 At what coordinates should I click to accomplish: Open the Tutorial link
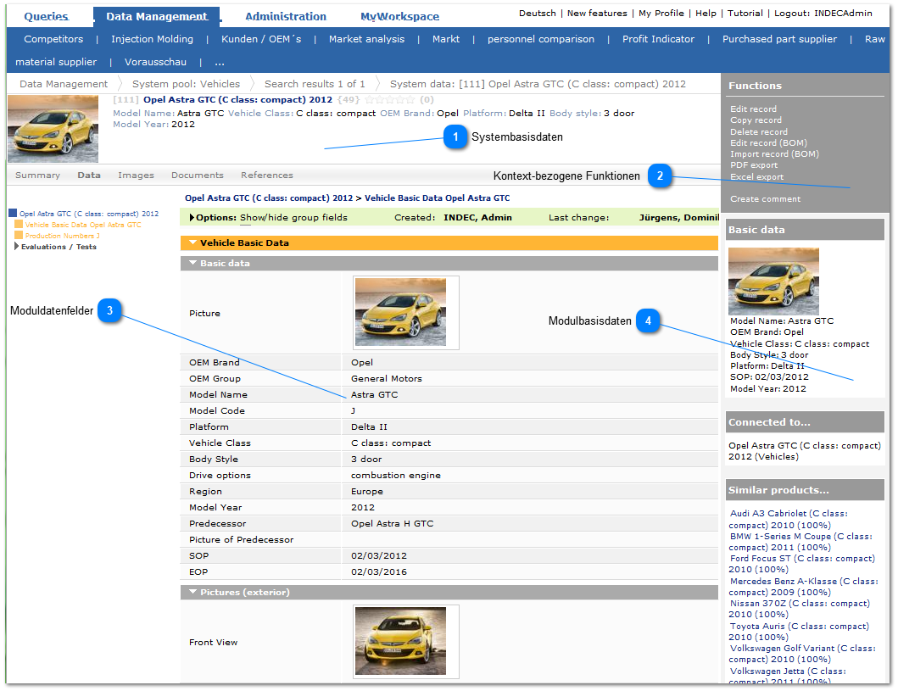(745, 14)
